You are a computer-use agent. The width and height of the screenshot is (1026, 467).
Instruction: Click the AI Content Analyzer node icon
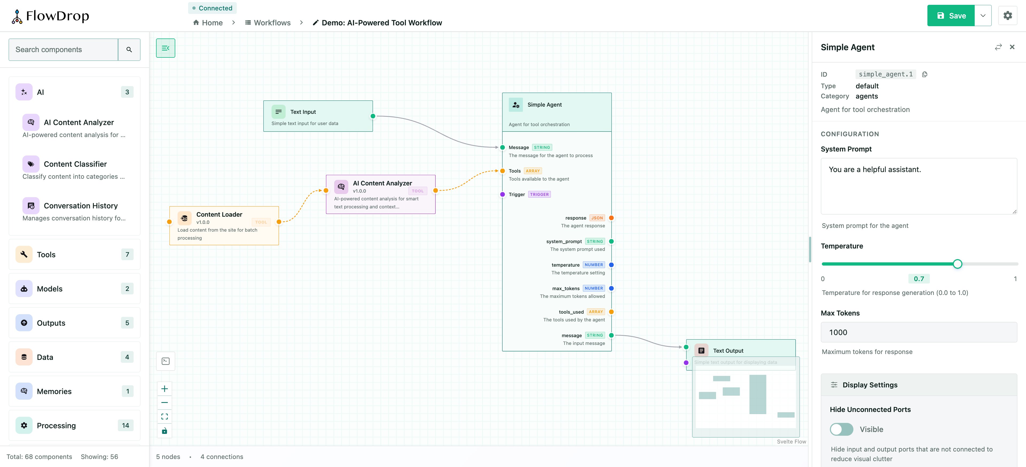point(341,187)
